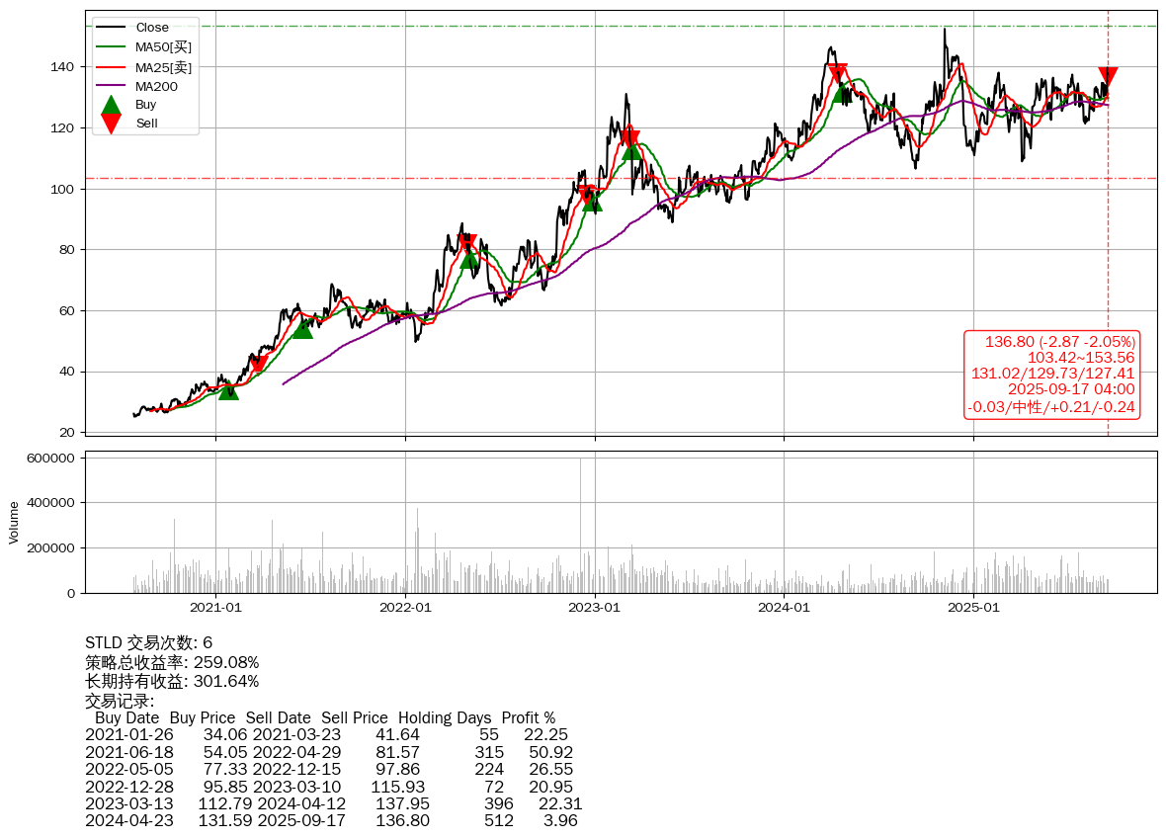Click the Profit % column header
This screenshot has height=839, width=1166.
(528, 717)
